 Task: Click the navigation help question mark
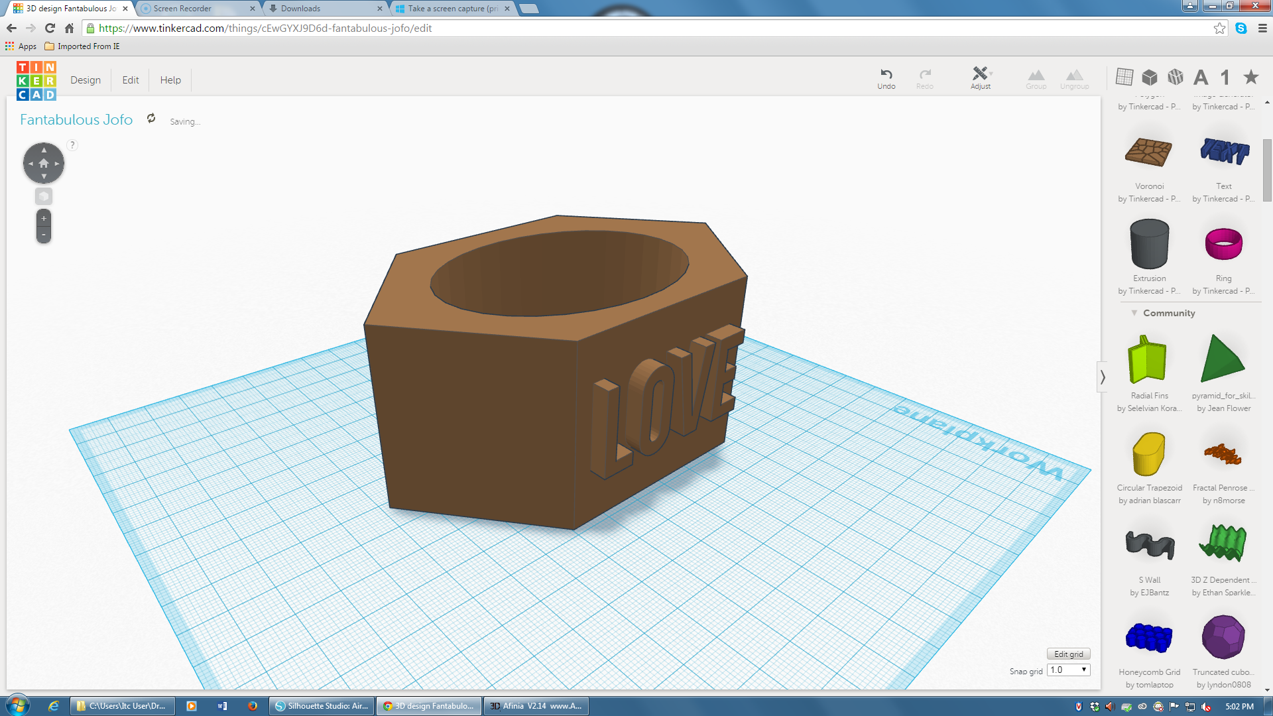[72, 145]
